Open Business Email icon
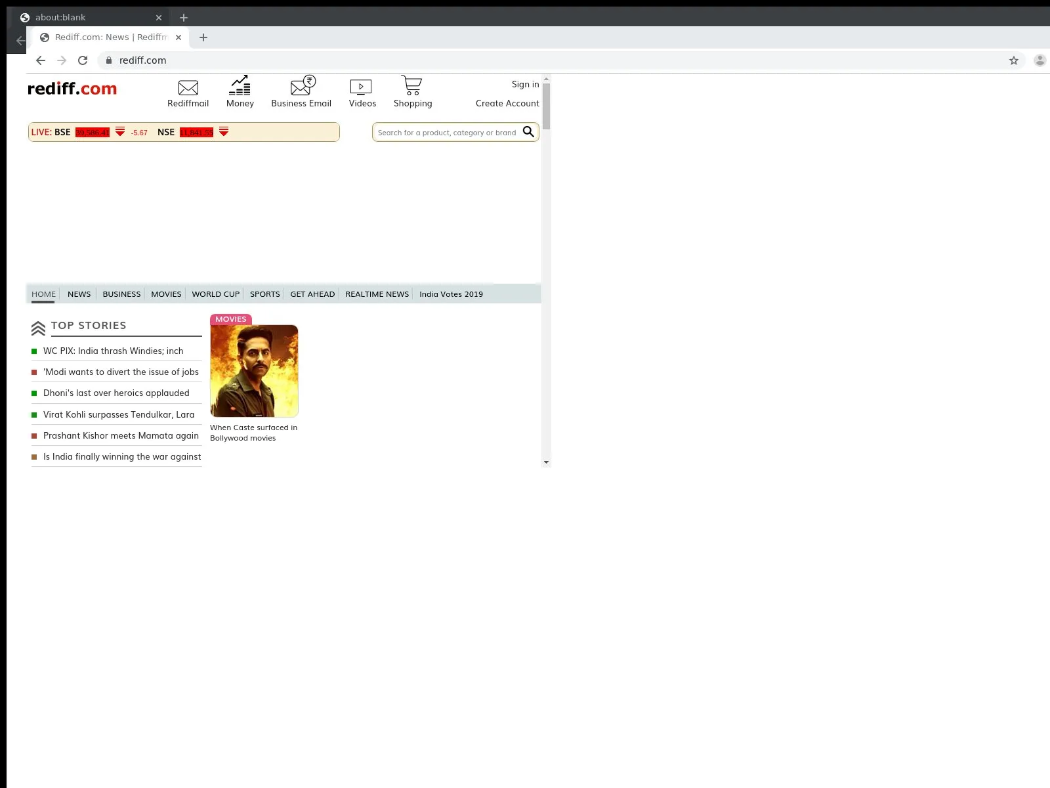Image resolution: width=1050 pixels, height=788 pixels. pyautogui.click(x=303, y=85)
